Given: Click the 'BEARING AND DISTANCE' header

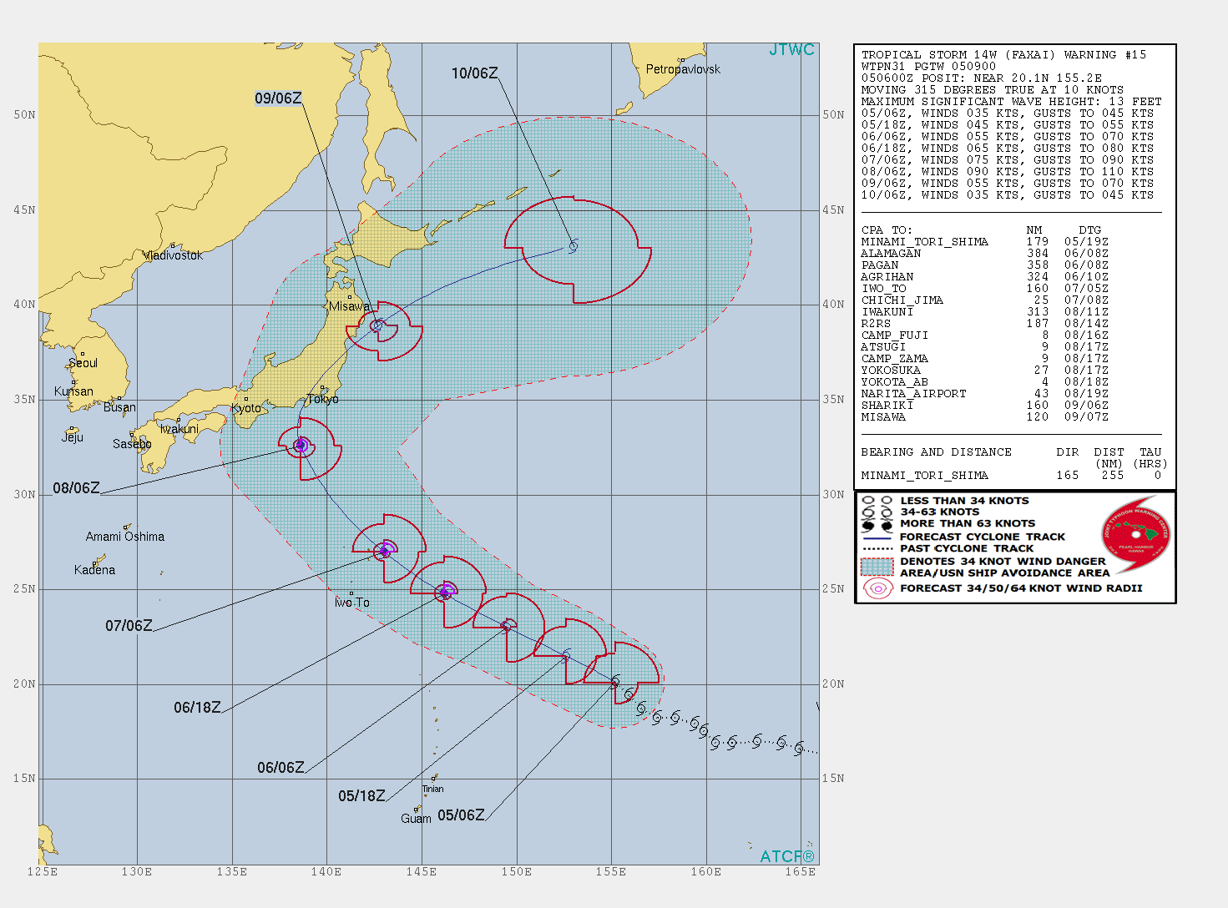Looking at the screenshot, I should coord(937,452).
